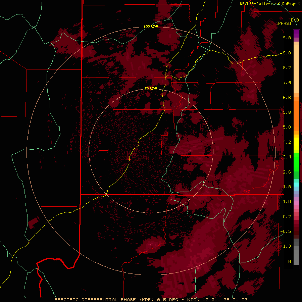Pick the yellow segment of color bar
The width and height of the screenshot is (302, 302).
point(296,144)
